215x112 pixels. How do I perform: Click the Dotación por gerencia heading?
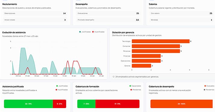pyautogui.click(x=123, y=33)
